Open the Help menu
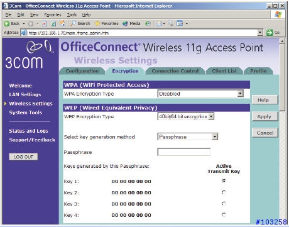The height and width of the screenshot is (227, 289). point(86,14)
